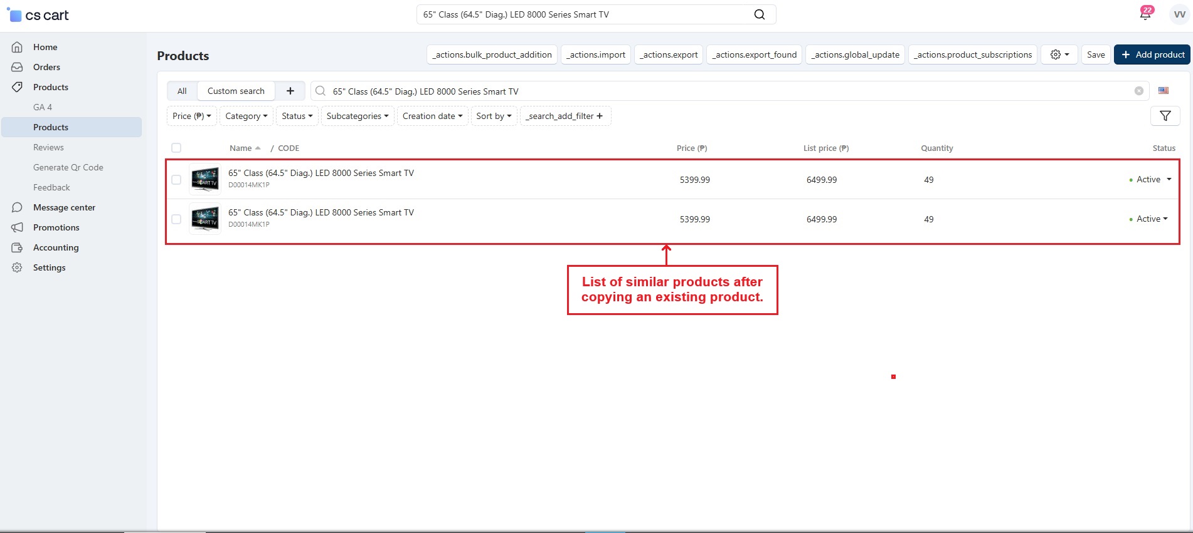Viewport: 1193px width, 533px height.
Task: Toggle the select-all checkbox in table header
Action: [x=176, y=148]
